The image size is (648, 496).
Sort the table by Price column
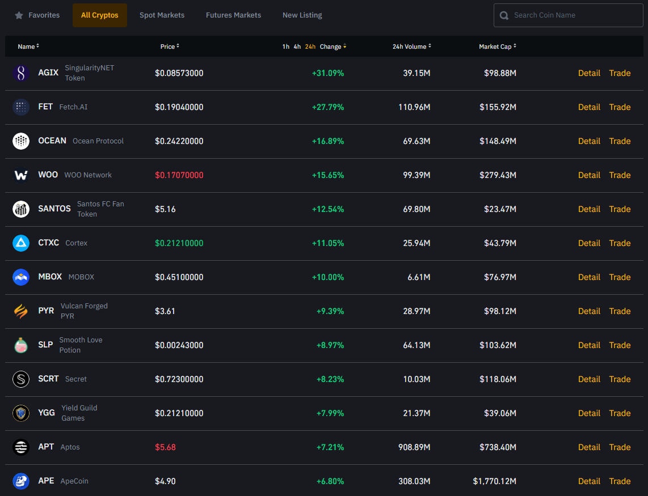coord(170,46)
